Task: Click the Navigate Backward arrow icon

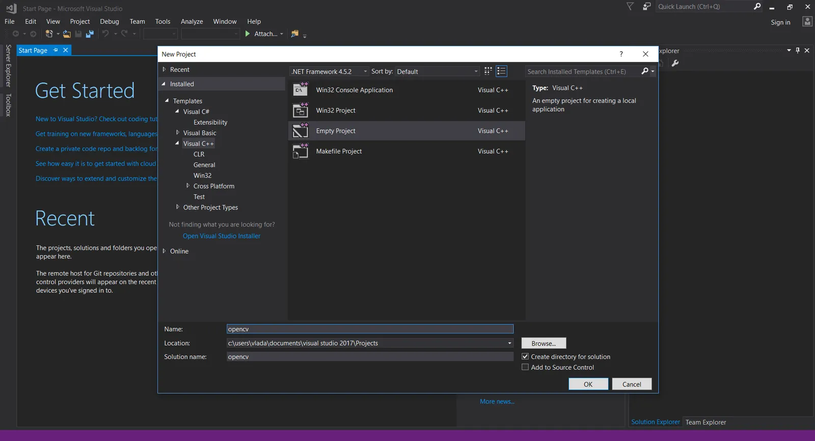Action: pos(16,34)
